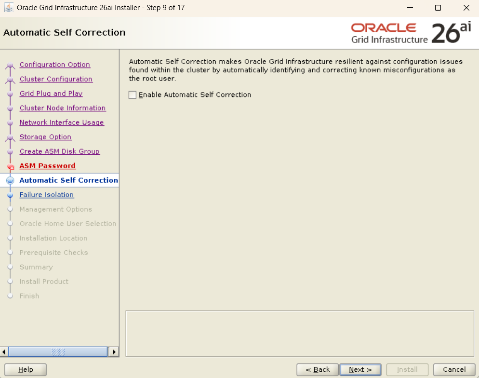
Task: Click the horizontal scrollbar thumb in sidebar
Action: click(x=58, y=352)
